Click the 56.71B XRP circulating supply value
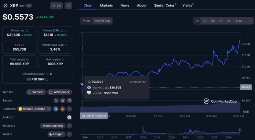This screenshot has width=255, height=140. pyautogui.click(x=35, y=79)
